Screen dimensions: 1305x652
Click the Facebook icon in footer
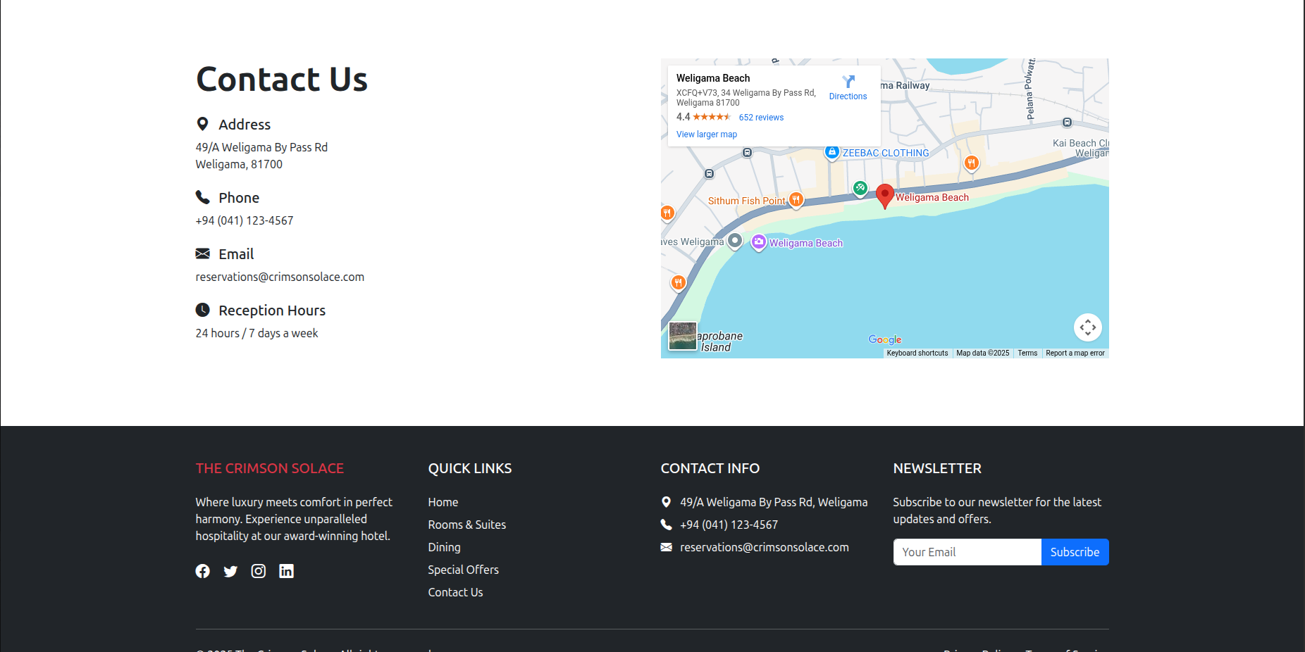pos(202,571)
